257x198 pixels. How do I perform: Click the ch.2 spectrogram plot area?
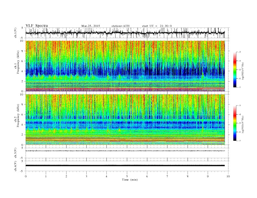point(125,120)
